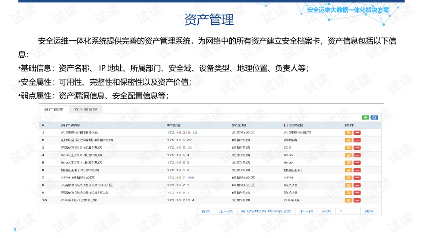Delete the 天融信IDS-成都机房 row
This screenshot has height=238, width=423.
[357, 148]
